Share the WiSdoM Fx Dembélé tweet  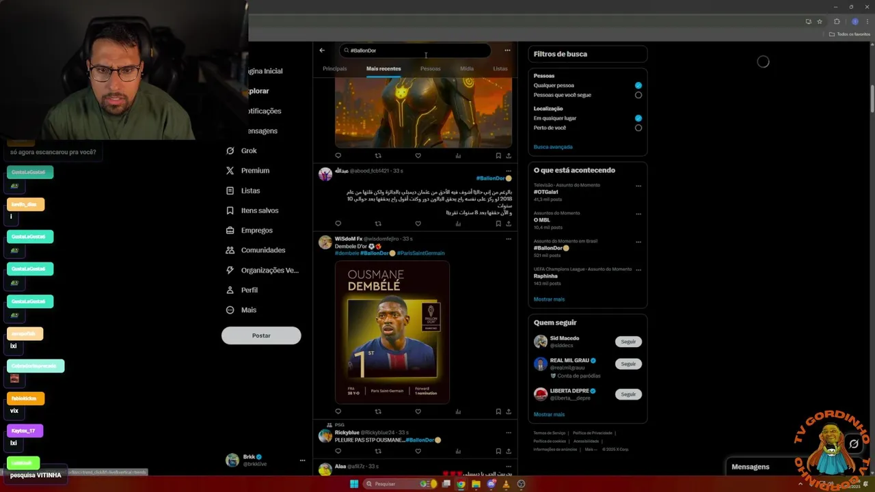(509, 411)
